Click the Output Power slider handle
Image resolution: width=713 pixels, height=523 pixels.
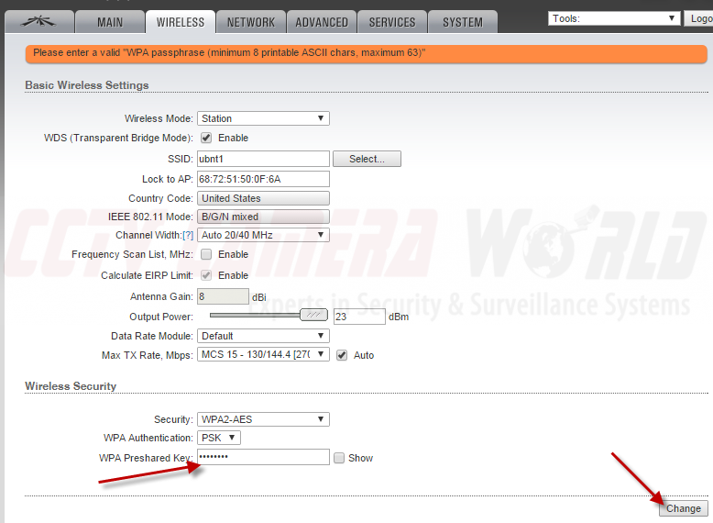314,315
